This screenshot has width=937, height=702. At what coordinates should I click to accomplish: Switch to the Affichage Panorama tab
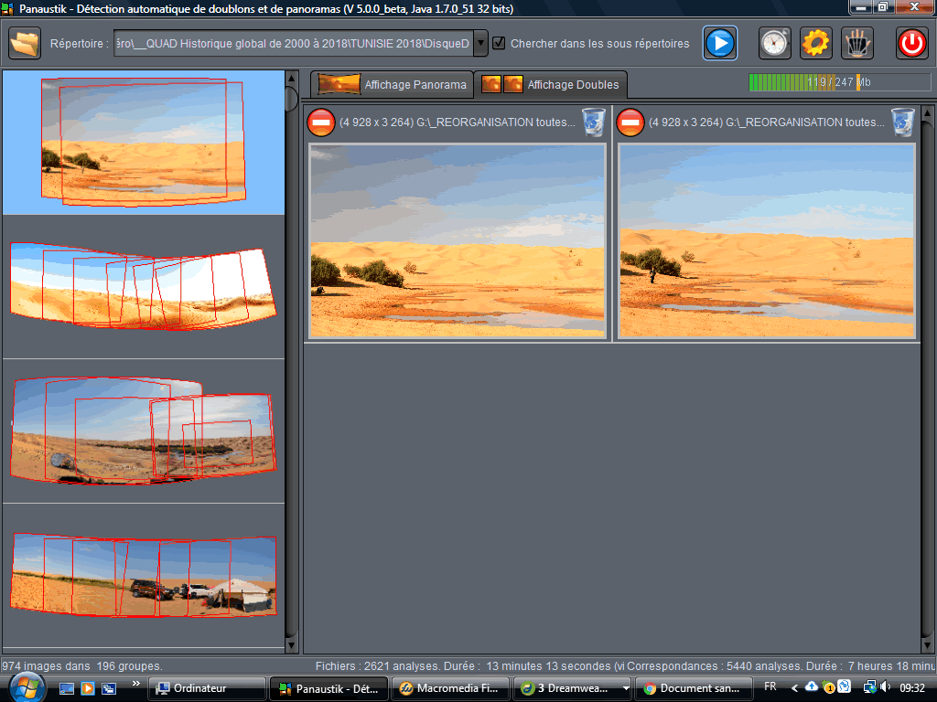(x=392, y=85)
